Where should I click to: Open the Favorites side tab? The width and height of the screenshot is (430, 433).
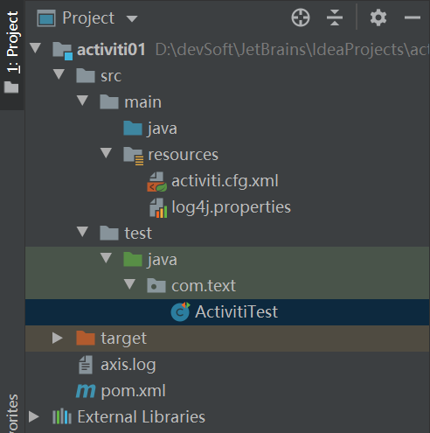point(12,414)
